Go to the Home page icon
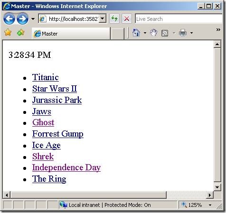 [x=136, y=33]
